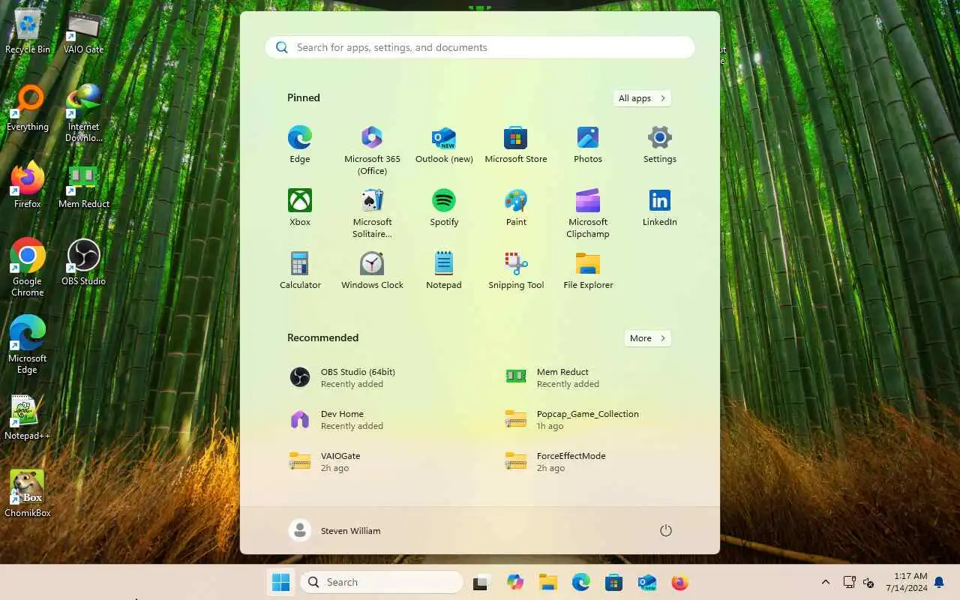Select the OBS Studio desktop shortcut

coord(83,262)
